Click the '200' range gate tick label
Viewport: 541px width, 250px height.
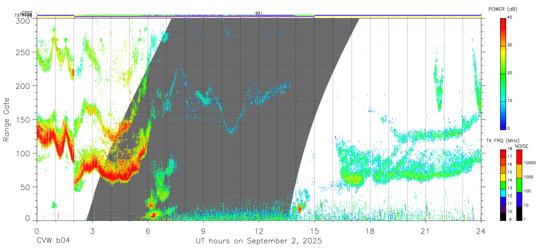(x=23, y=86)
